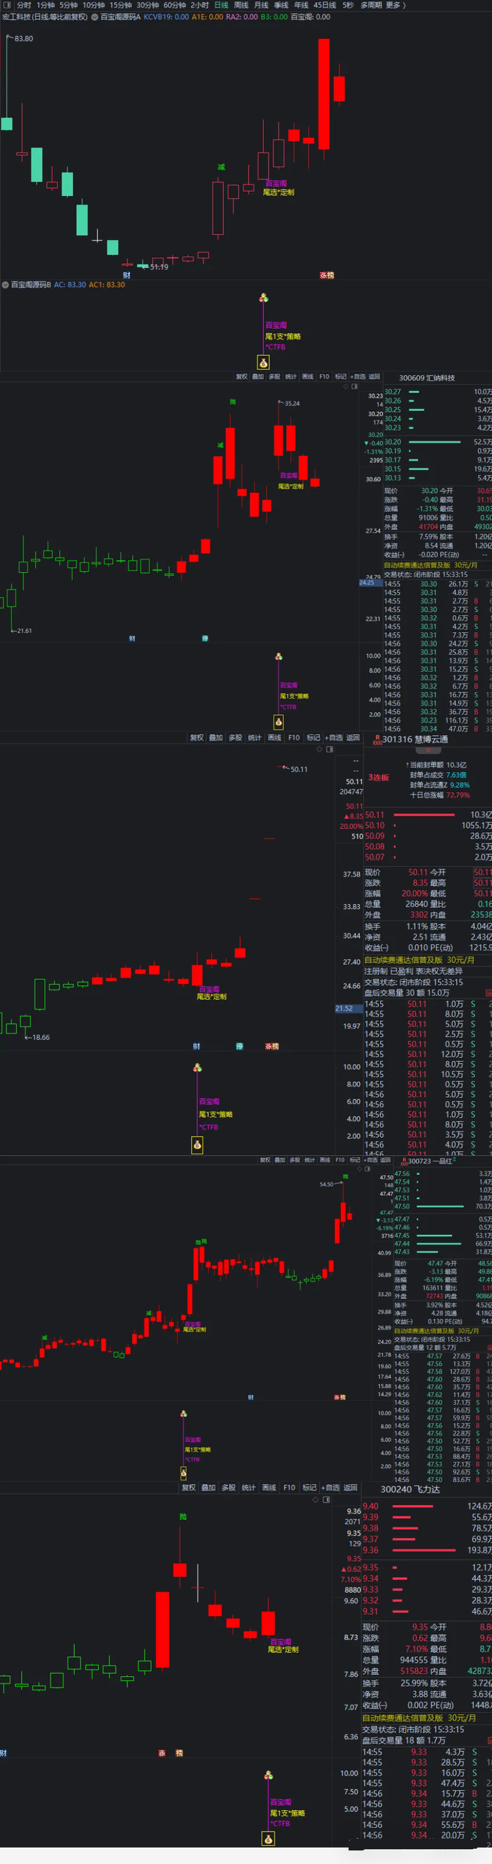Toggle 百宝阁源码B indicator circle icon
Screen dimensions: 492x1864
click(x=5, y=284)
